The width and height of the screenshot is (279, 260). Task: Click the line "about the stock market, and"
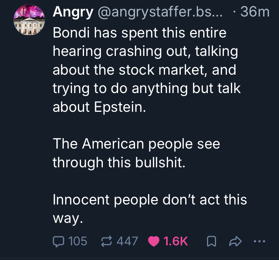point(144,70)
